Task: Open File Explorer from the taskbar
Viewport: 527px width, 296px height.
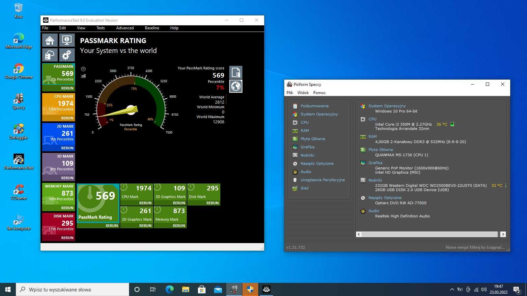Action: click(185, 289)
